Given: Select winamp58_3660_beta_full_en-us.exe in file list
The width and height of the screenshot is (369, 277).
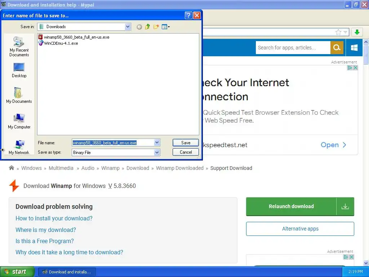Looking at the screenshot, I should click(x=74, y=37).
